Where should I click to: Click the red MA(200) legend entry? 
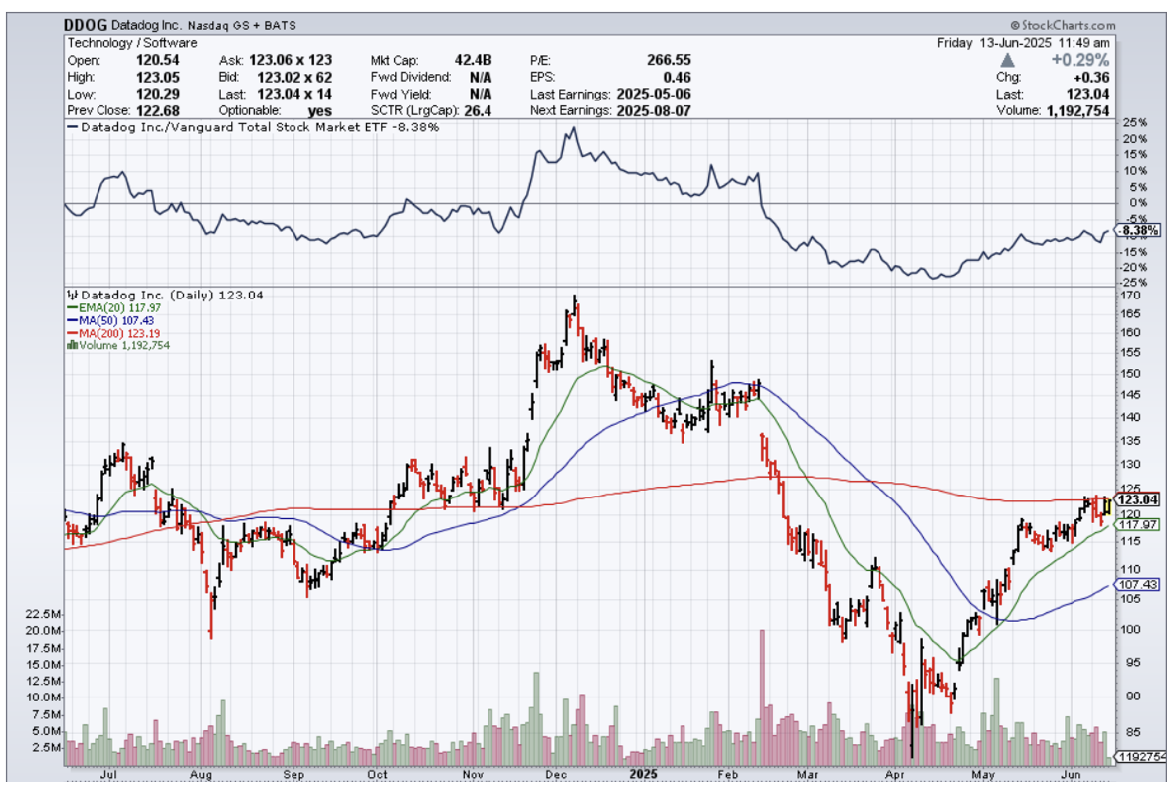click(x=104, y=333)
